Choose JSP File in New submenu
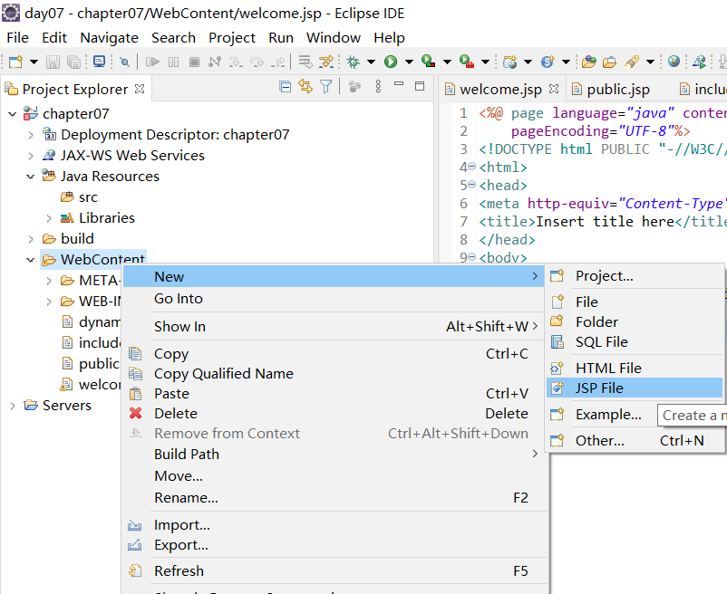The width and height of the screenshot is (727, 594). (635, 388)
